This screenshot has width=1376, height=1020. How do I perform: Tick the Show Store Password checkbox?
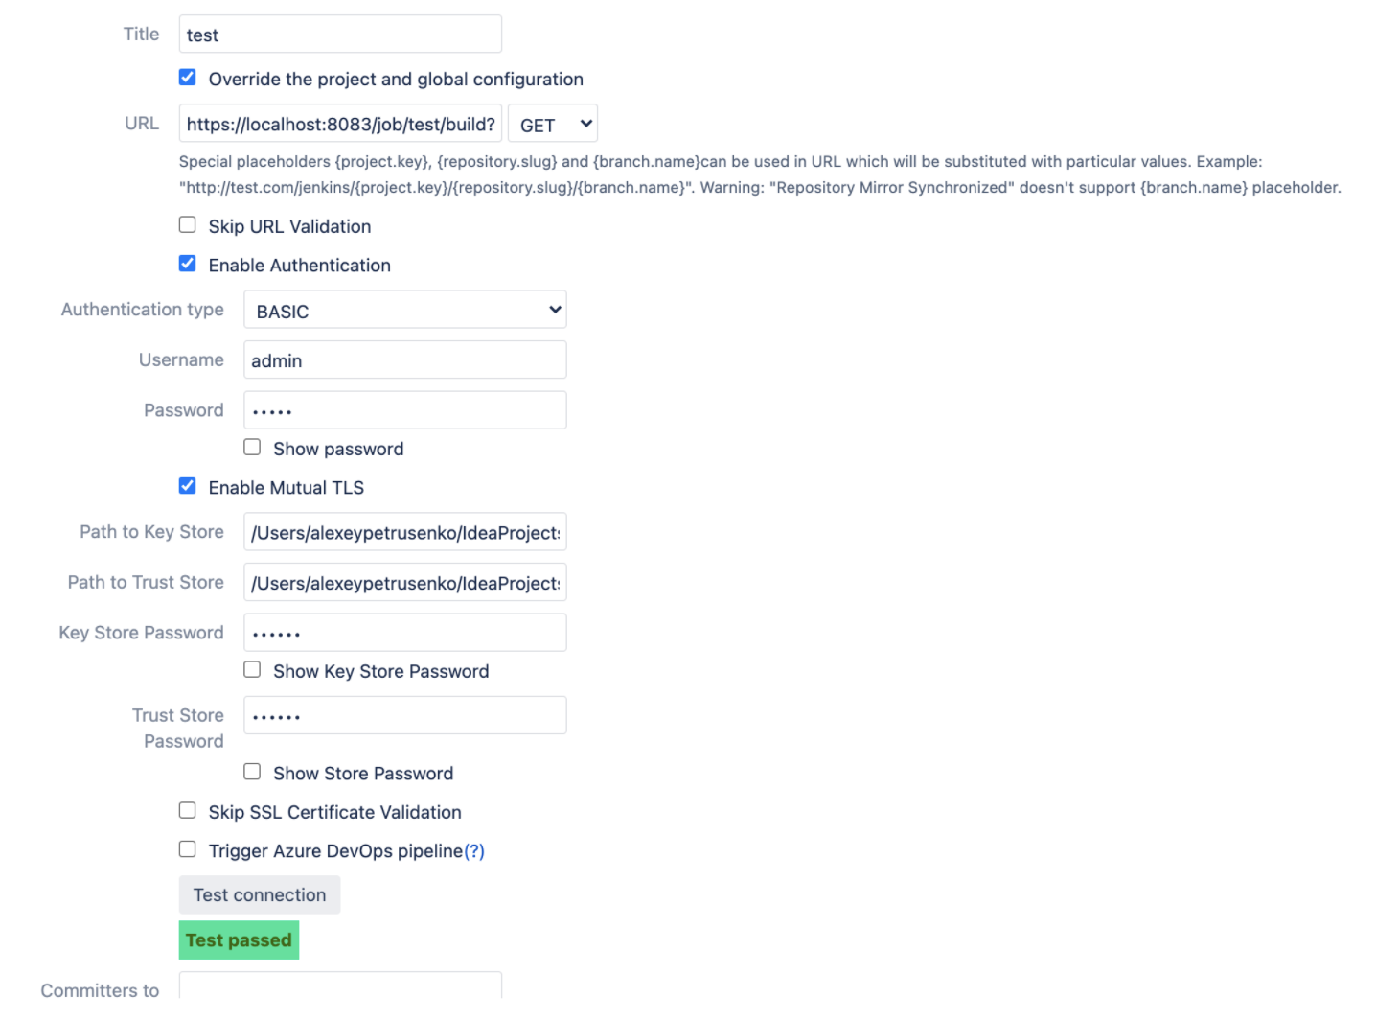pos(252,772)
